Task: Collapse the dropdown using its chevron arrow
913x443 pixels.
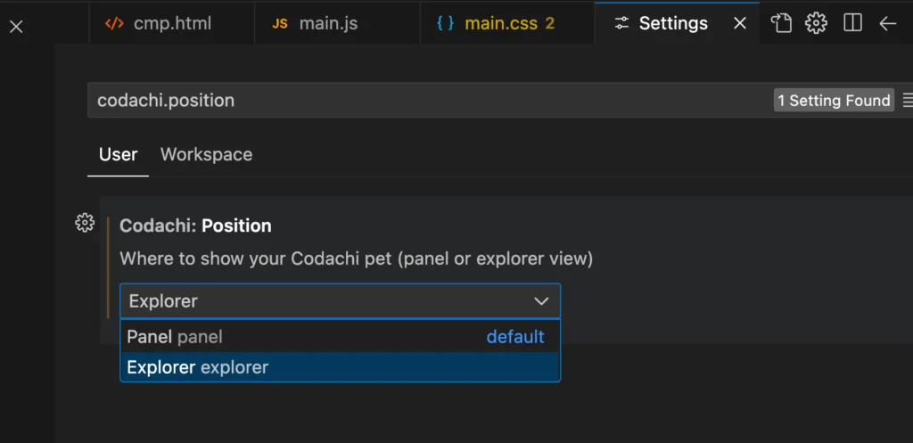Action: pyautogui.click(x=541, y=301)
